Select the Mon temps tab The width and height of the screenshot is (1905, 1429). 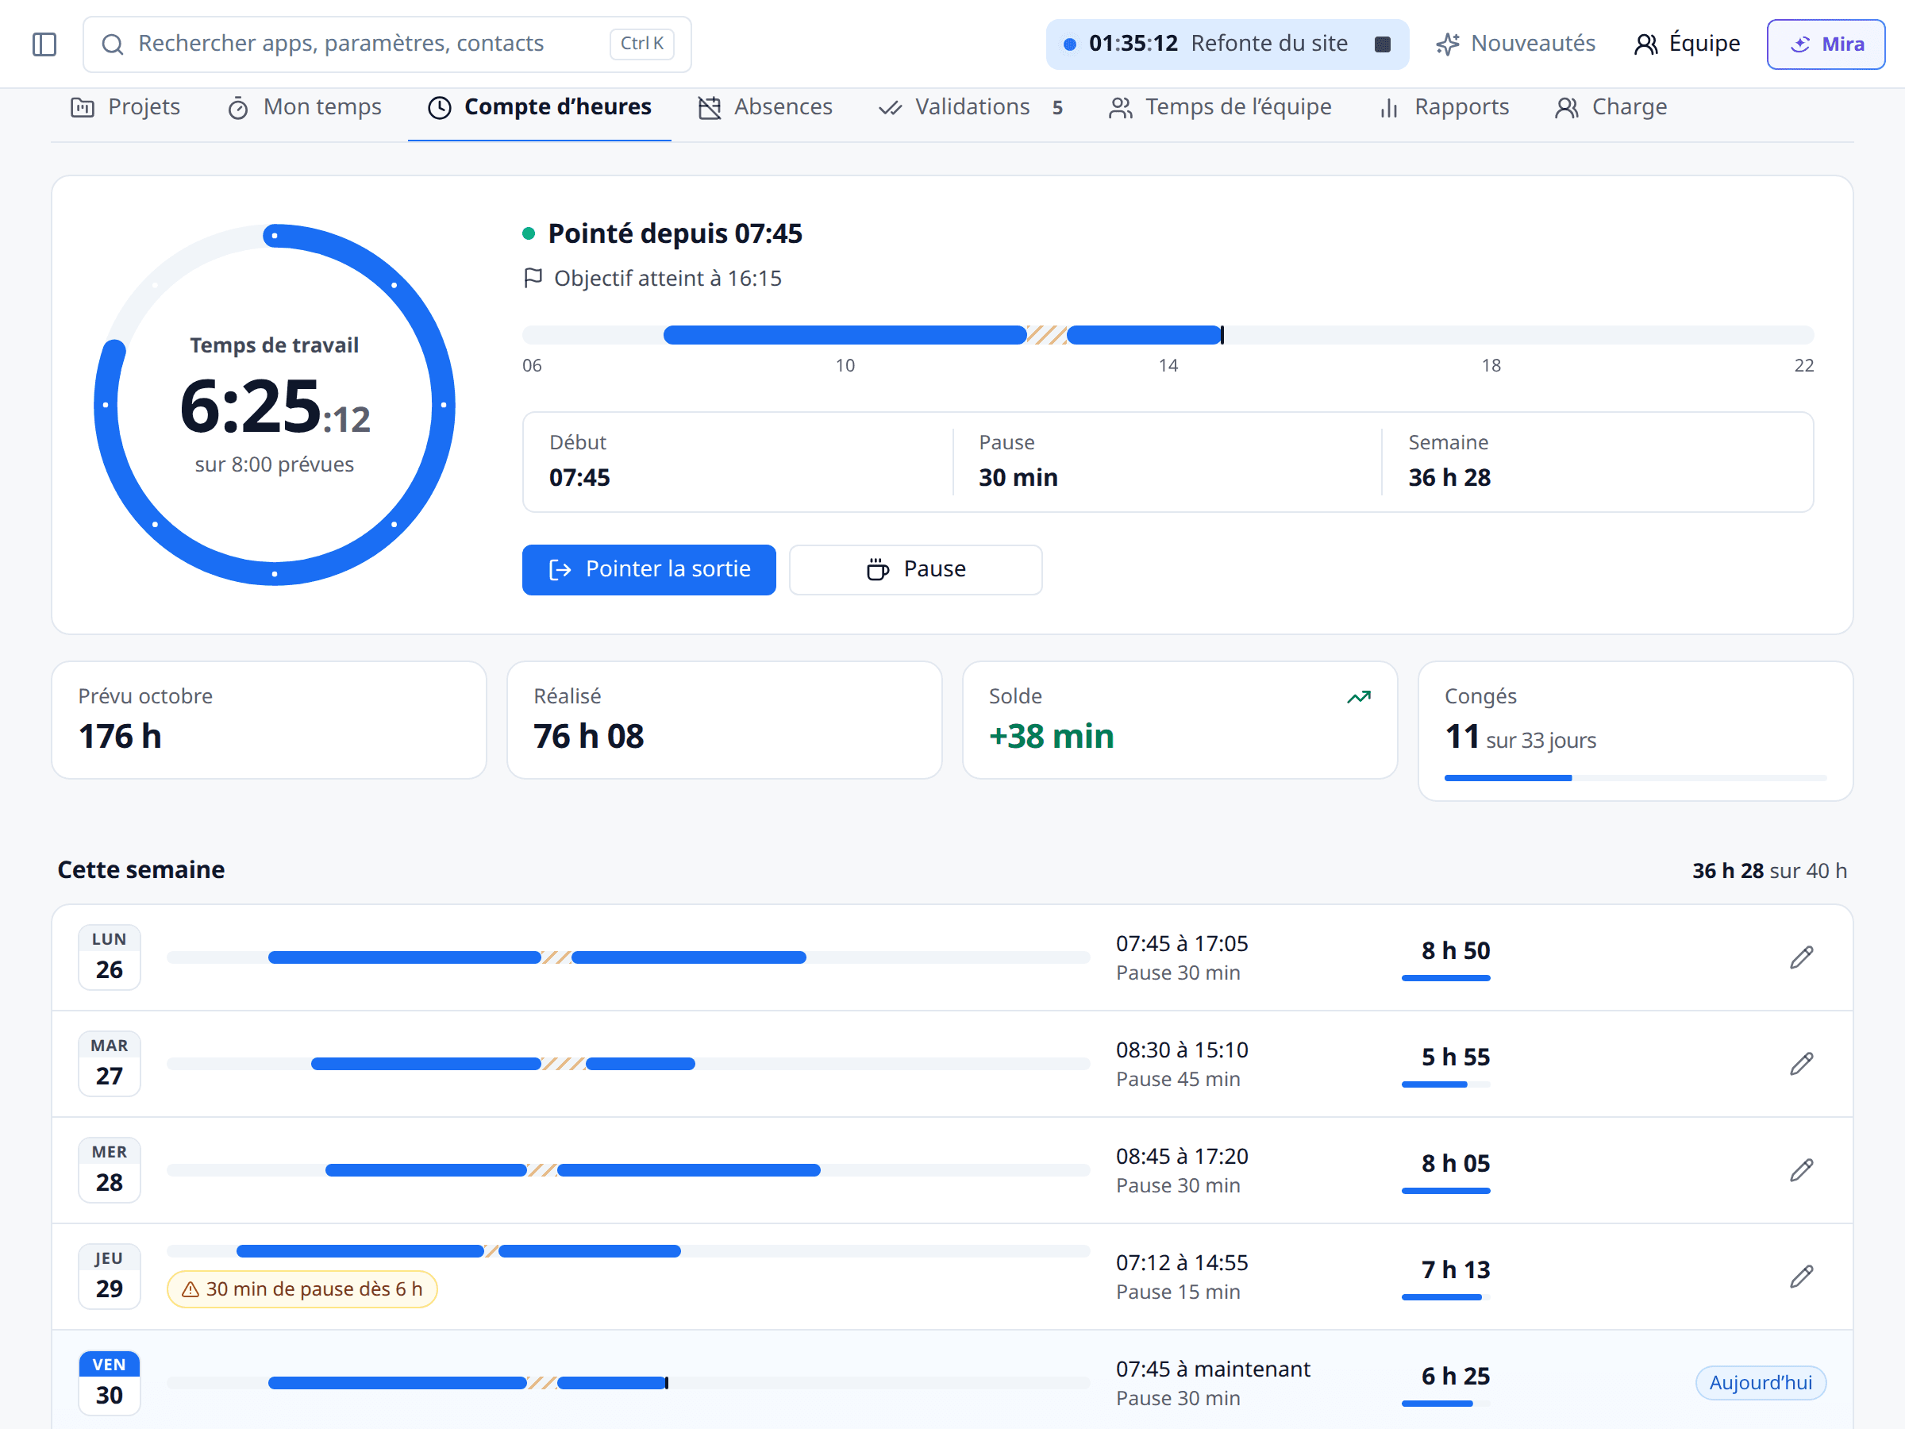(304, 107)
